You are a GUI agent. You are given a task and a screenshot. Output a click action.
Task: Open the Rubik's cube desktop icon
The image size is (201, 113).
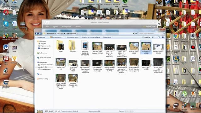coord(185,106)
